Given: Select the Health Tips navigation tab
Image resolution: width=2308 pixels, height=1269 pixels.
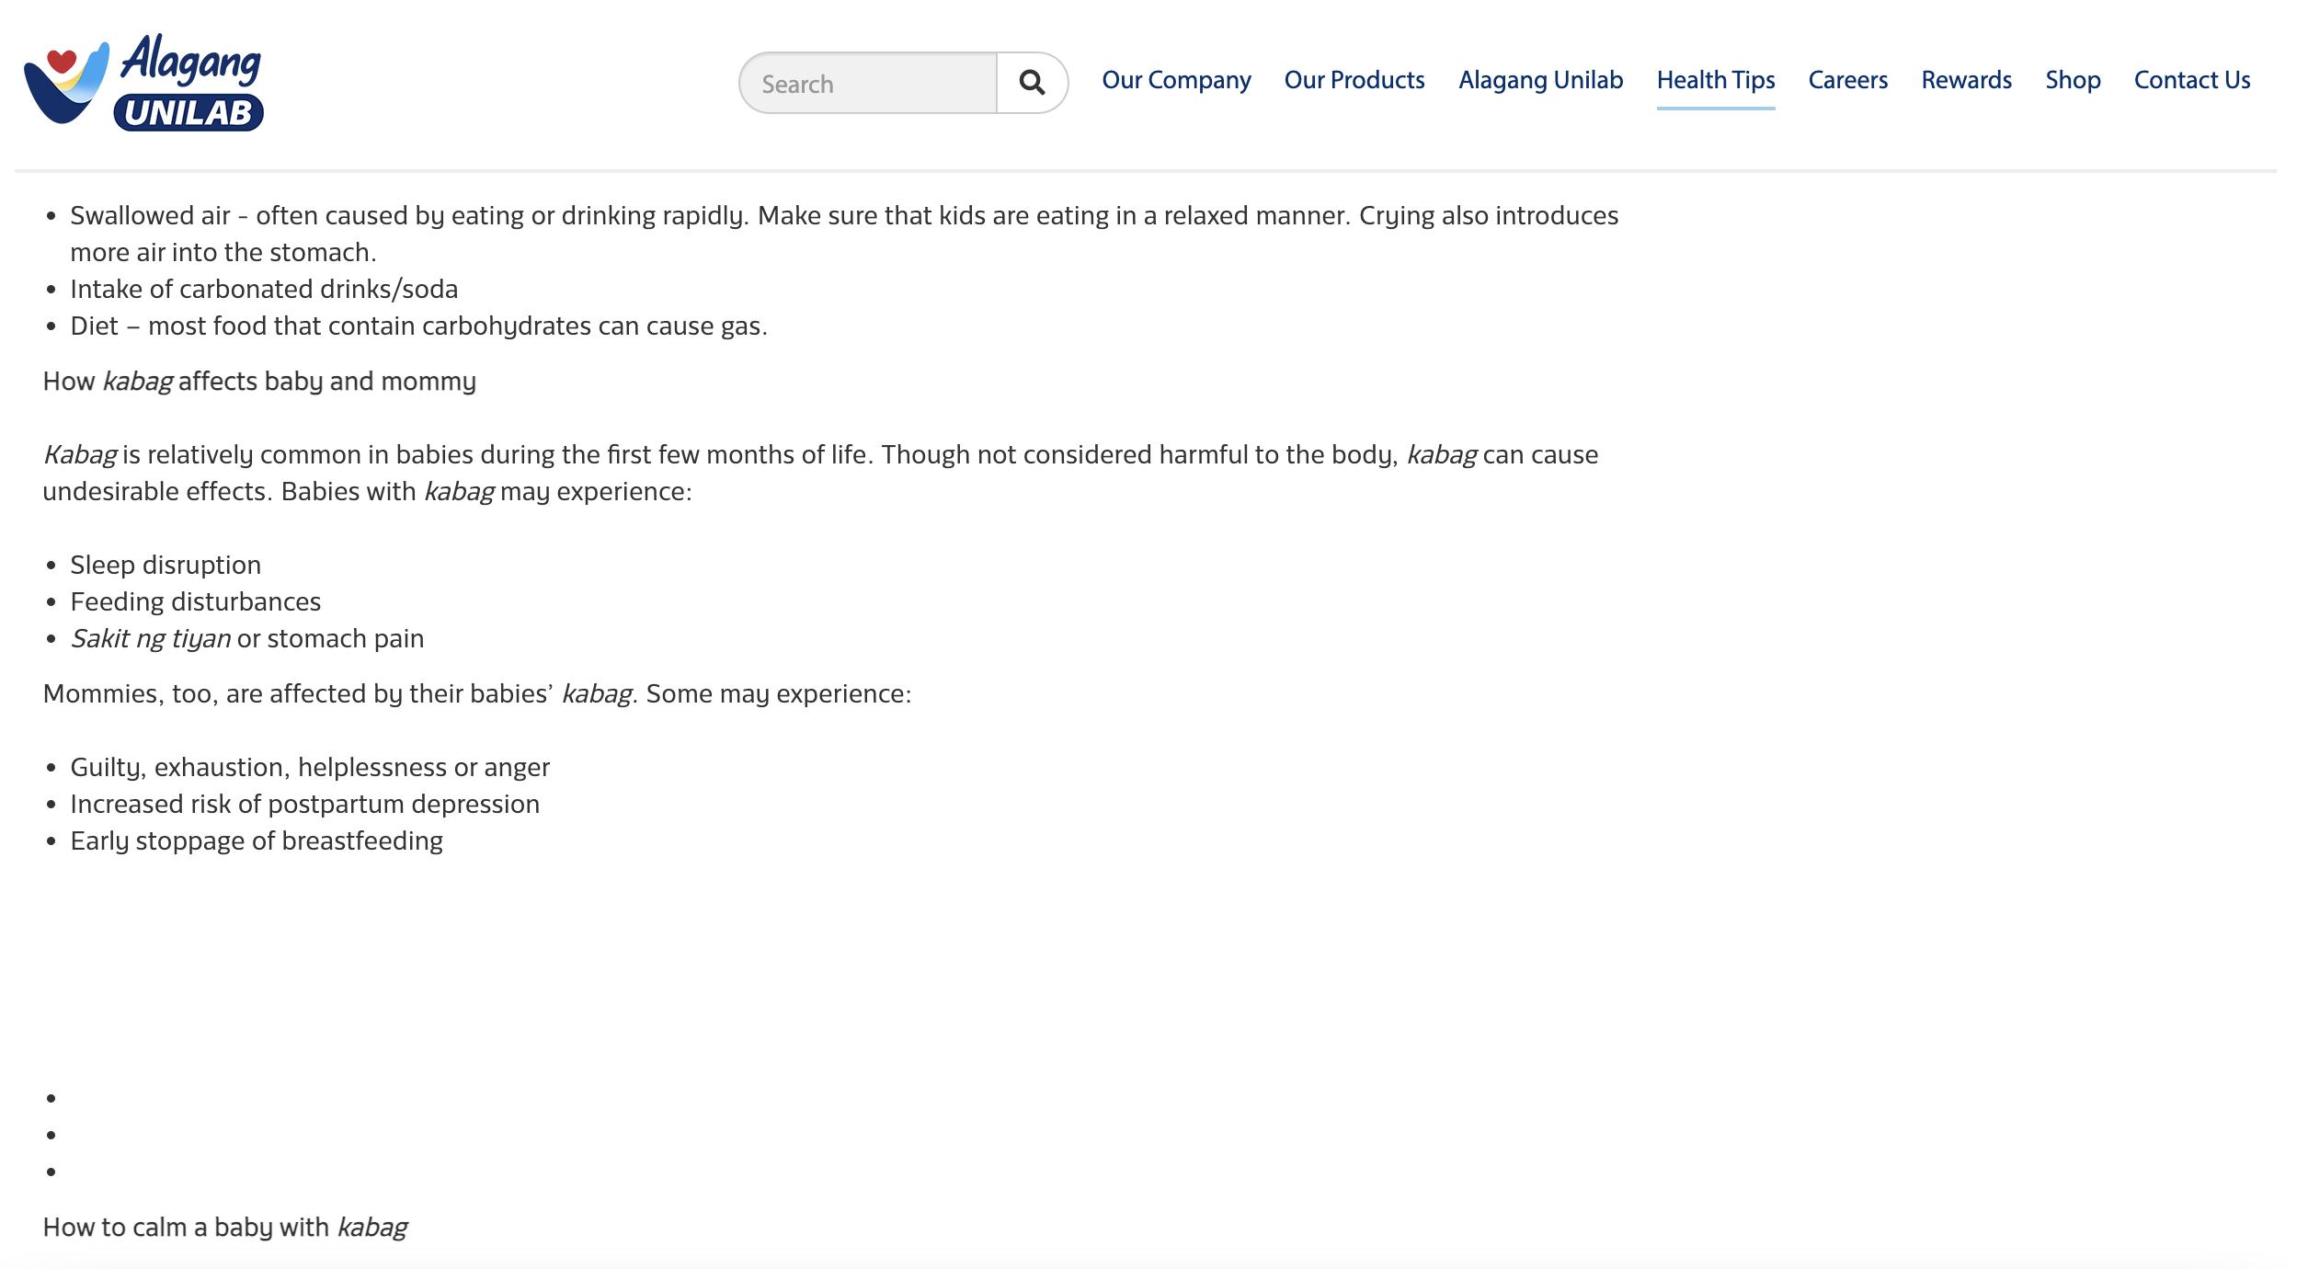Looking at the screenshot, I should coord(1715,80).
